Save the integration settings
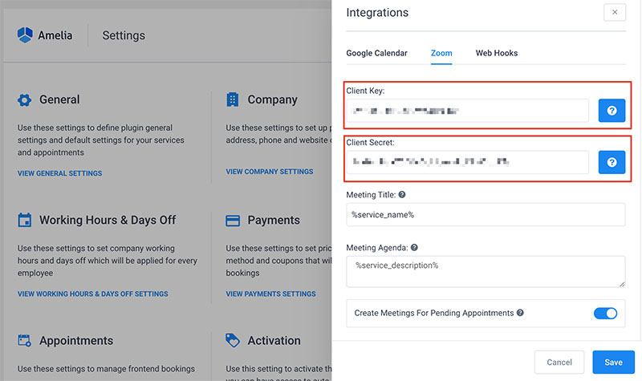 point(613,363)
